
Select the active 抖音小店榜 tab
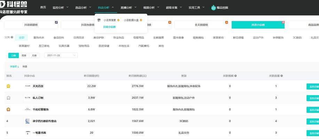(258, 25)
